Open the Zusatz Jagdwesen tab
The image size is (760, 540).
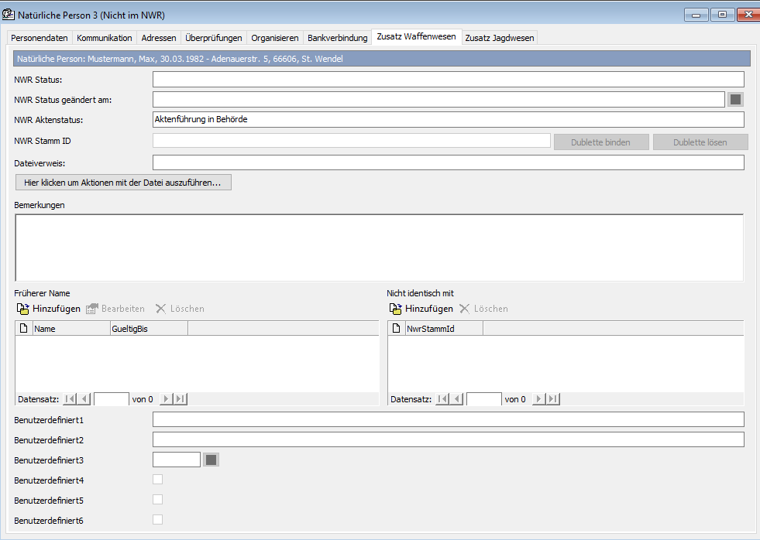[x=499, y=38]
